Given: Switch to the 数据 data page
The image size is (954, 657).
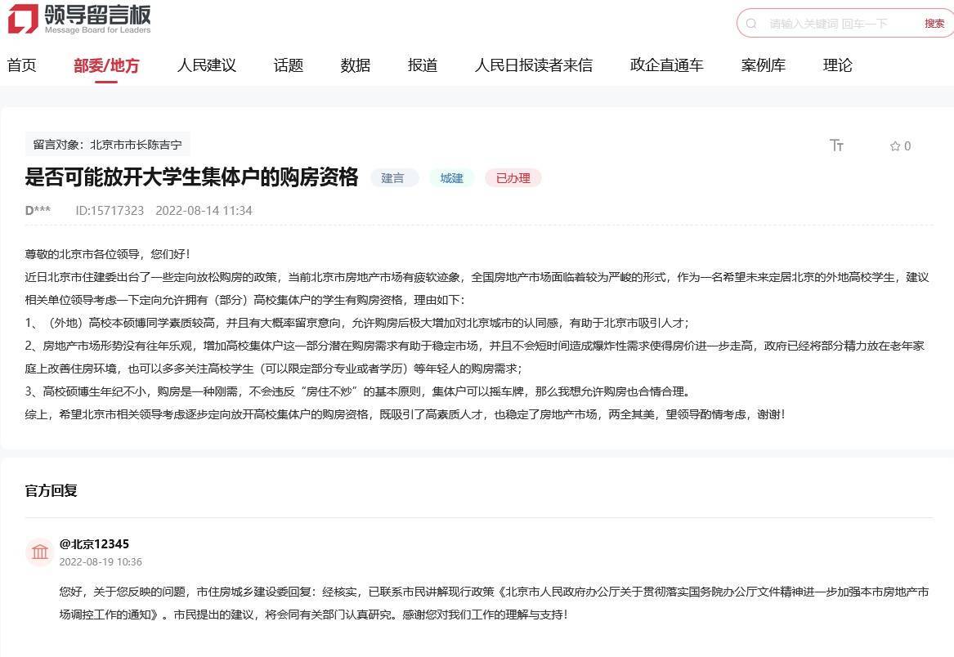Looking at the screenshot, I should click(356, 65).
